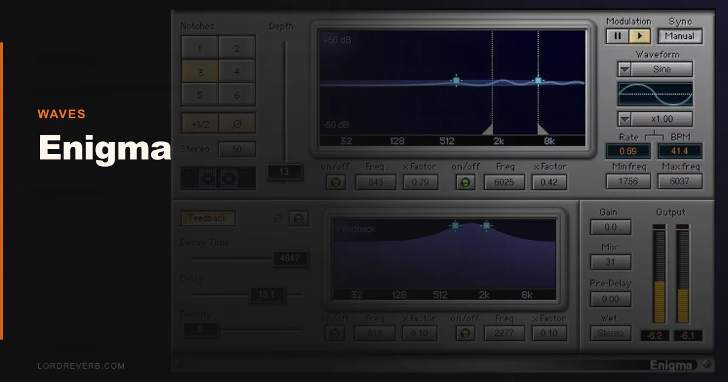The image size is (728, 382).
Task: Toggle the +1/2 notch button
Action: pyautogui.click(x=200, y=123)
